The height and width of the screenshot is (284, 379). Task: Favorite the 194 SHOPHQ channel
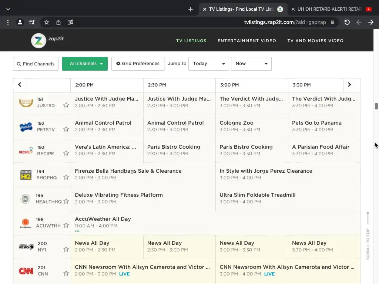(x=66, y=177)
